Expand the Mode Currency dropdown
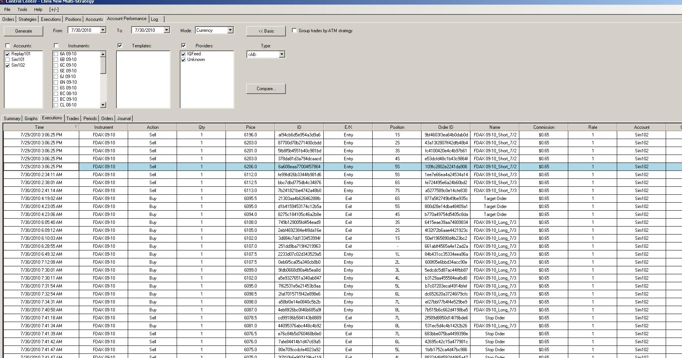Image resolution: width=682 pixels, height=358 pixels. pos(230,30)
